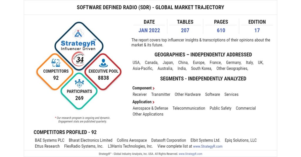Open www.StrategyR.com link in competitors list
Image resolution: width=301 pixels, height=157 pixels.
point(208,146)
